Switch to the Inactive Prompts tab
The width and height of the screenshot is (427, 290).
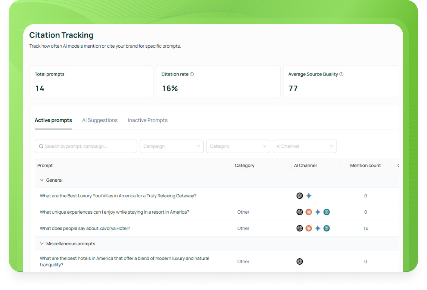[x=147, y=120]
